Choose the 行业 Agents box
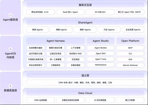Viewport: 148px width, 105px height. coord(109,30)
